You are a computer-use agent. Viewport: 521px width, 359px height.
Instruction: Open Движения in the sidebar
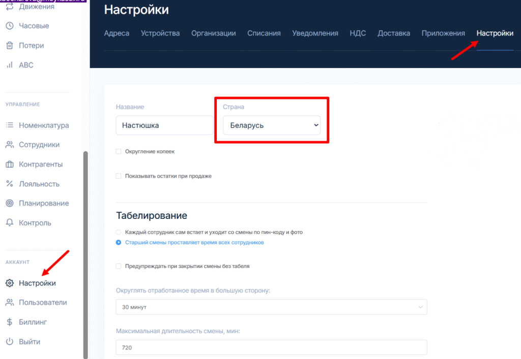(37, 6)
